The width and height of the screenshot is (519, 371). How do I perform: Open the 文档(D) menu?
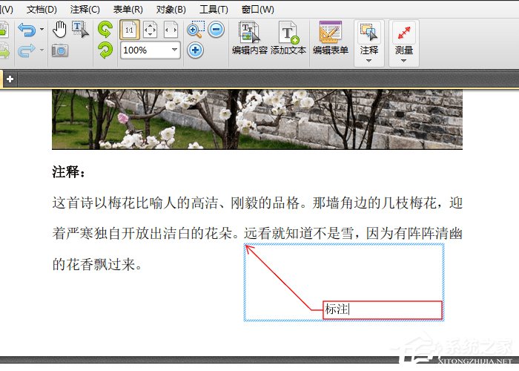(42, 9)
